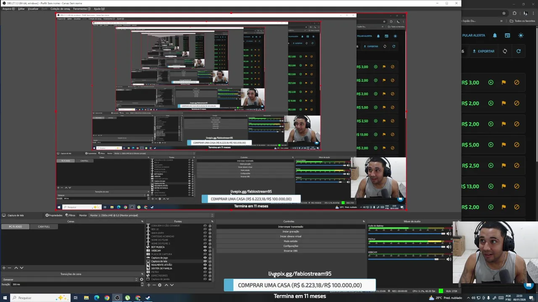This screenshot has width=538, height=302.
Task: Hide the DEXTER DE FAMILIA source
Action: point(205,268)
